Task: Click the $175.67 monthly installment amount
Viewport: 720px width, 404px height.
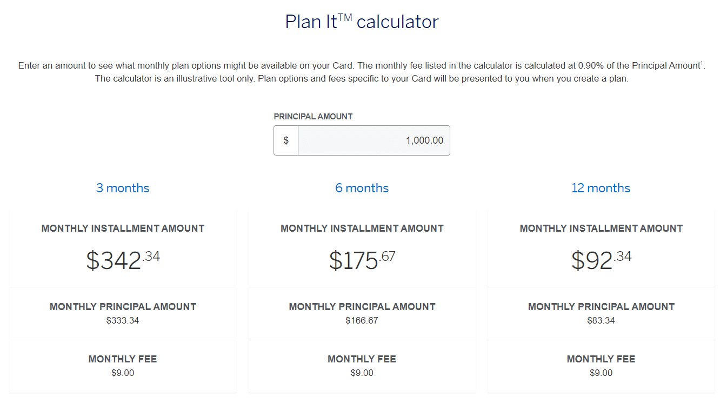Action: [x=362, y=260]
